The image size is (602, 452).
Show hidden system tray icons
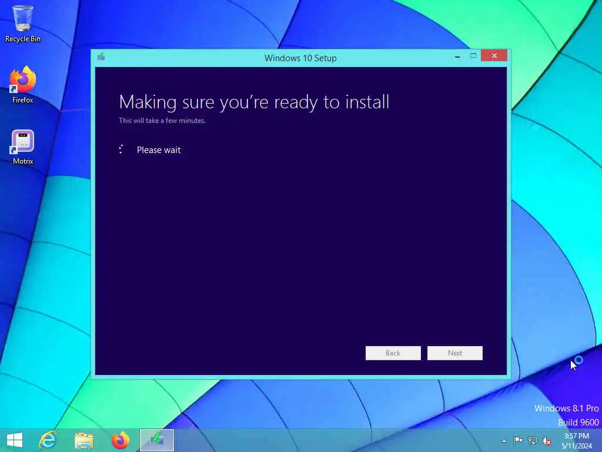(504, 441)
